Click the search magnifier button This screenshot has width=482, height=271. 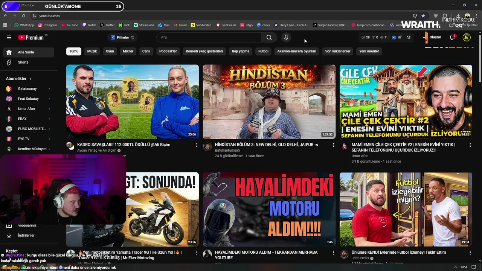point(269,37)
